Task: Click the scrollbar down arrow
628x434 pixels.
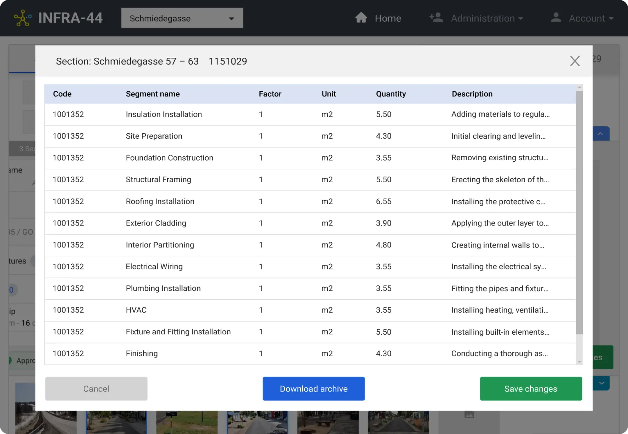Action: coord(579,362)
